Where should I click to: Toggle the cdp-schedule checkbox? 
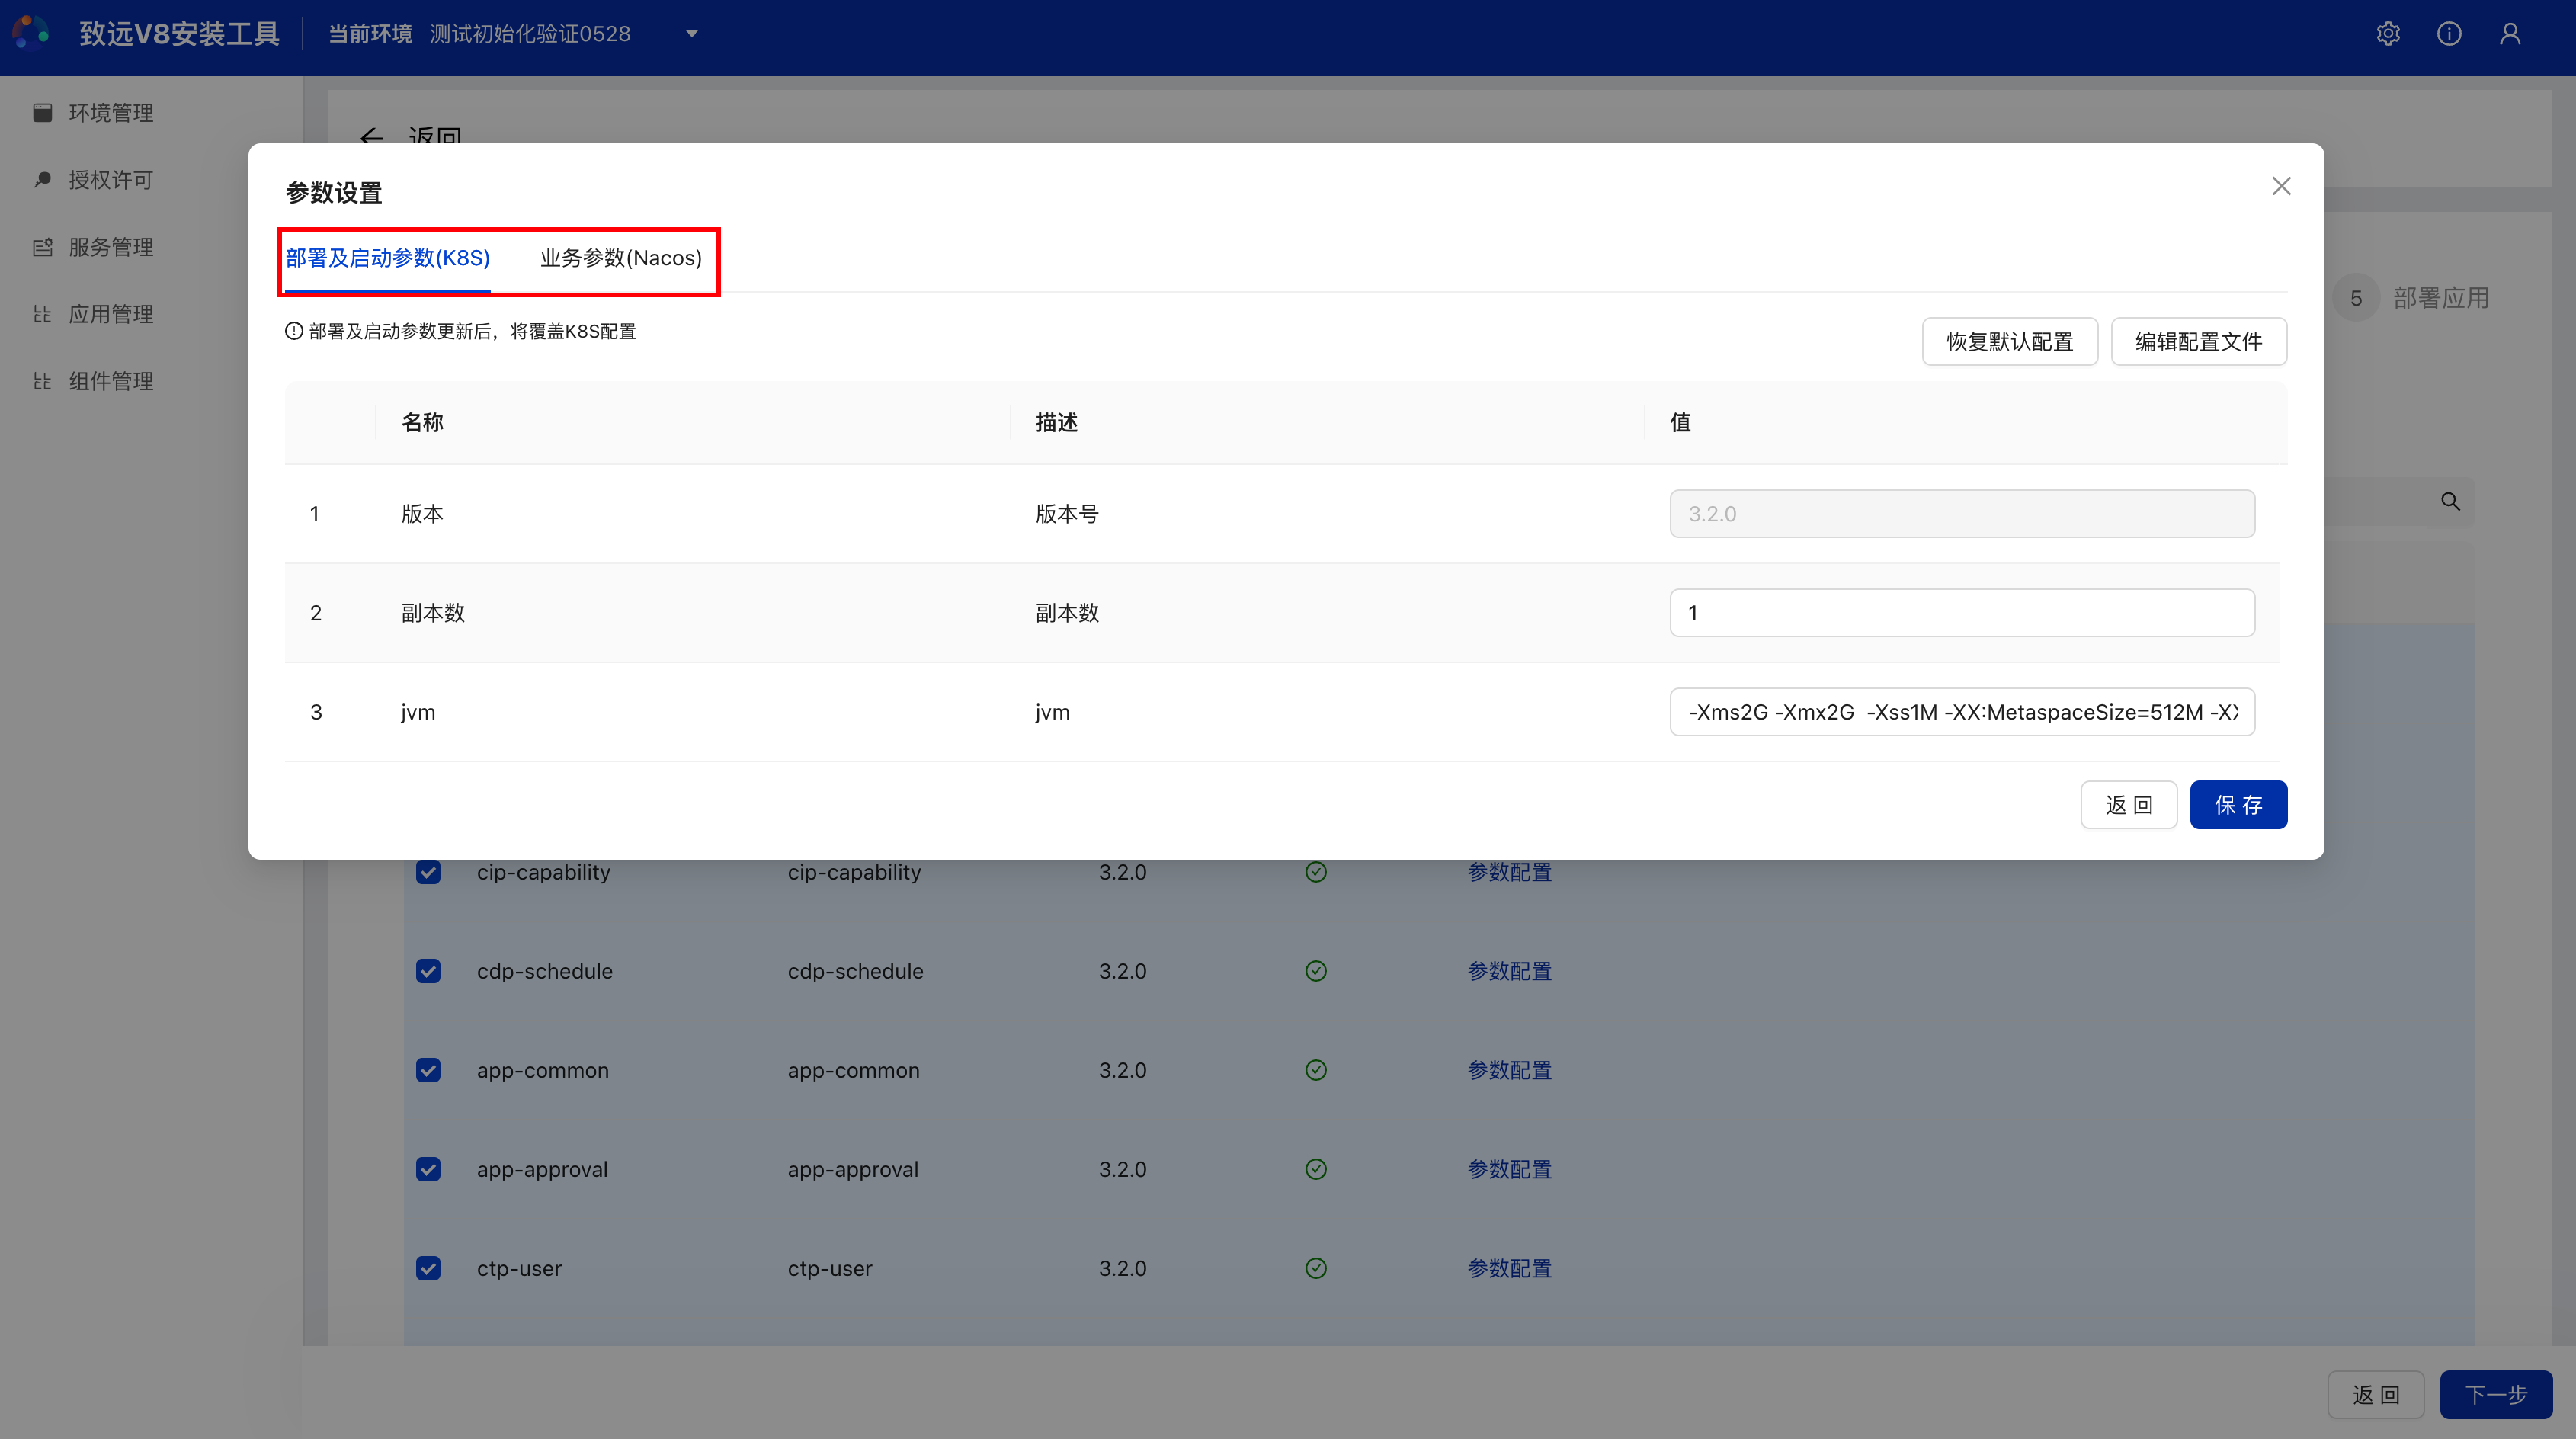428,971
